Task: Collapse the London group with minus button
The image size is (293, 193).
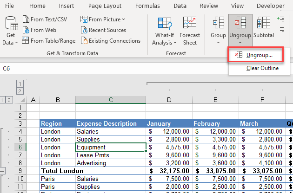Action: 3,171
